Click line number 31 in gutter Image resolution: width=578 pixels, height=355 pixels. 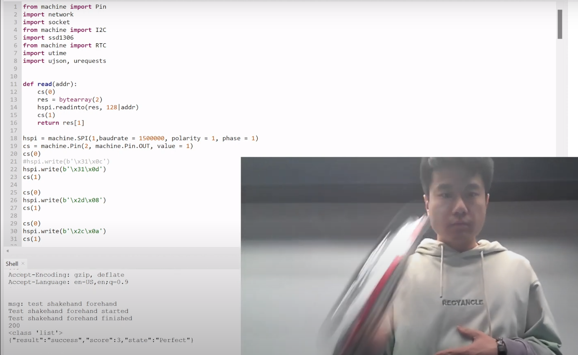point(14,239)
